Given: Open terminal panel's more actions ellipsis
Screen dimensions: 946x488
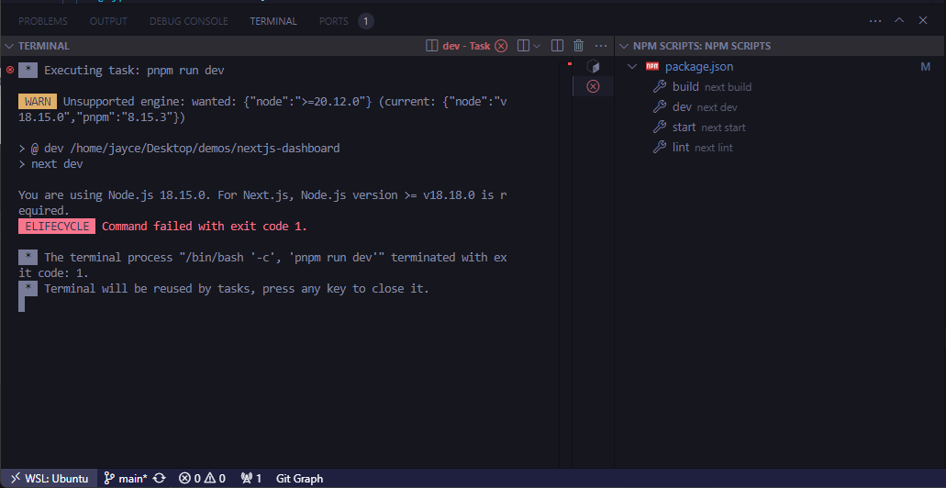Looking at the screenshot, I should [x=601, y=46].
